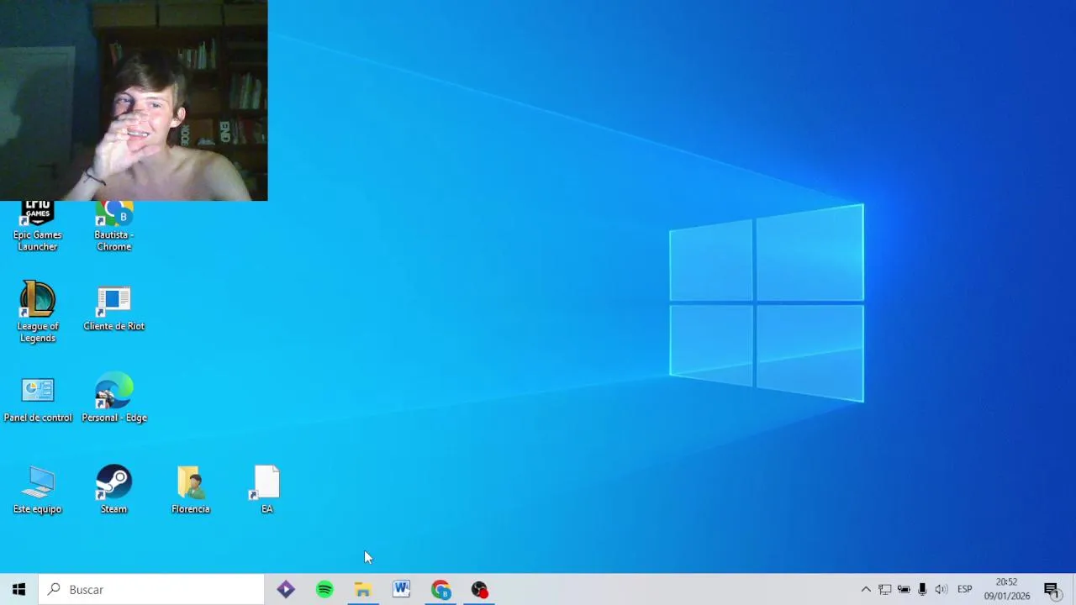Open Spotify from the taskbar
The height and width of the screenshot is (605, 1076).
324,590
